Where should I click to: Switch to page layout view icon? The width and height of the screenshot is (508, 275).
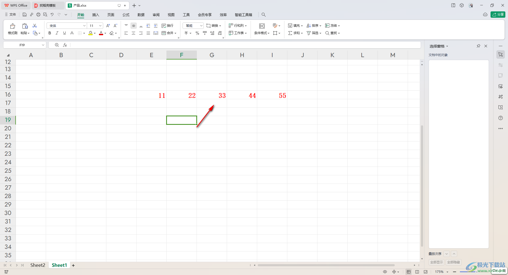tap(417, 272)
